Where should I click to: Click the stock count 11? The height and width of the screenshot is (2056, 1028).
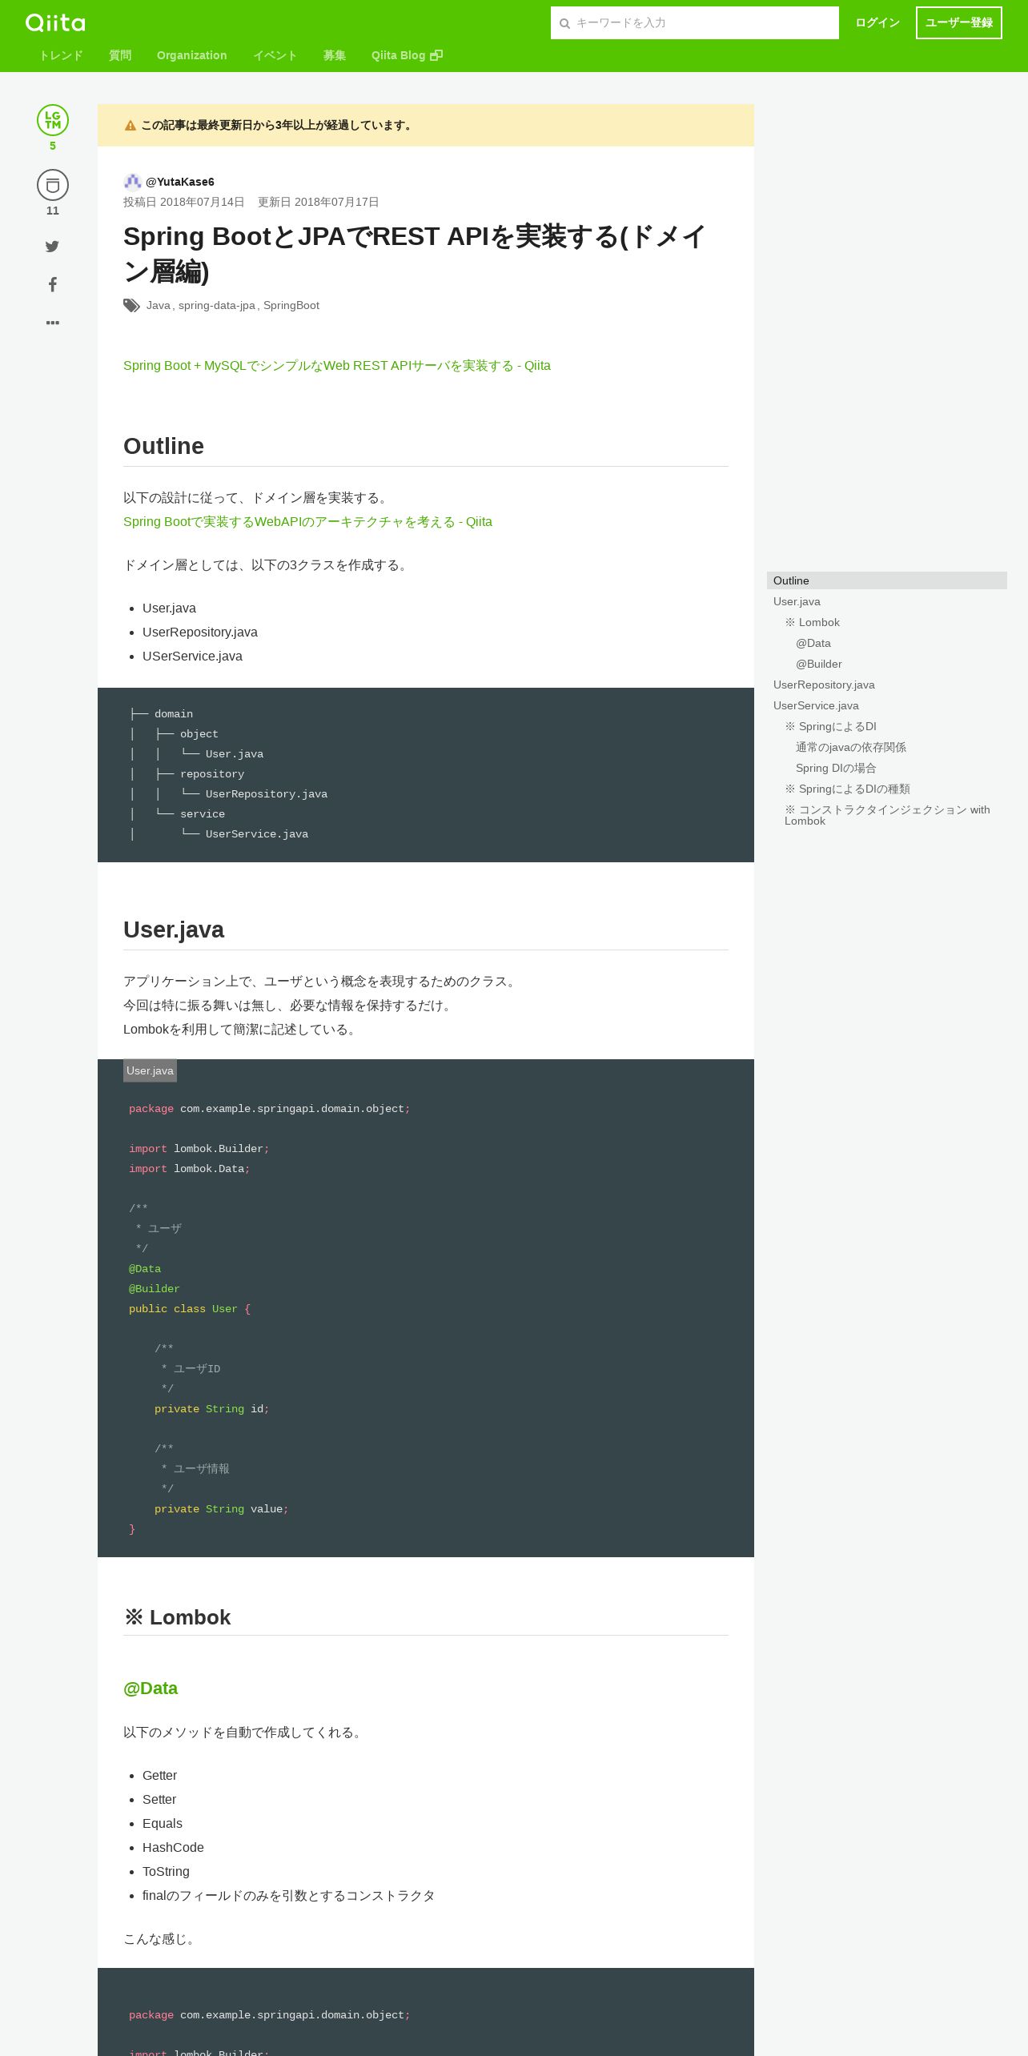(x=53, y=211)
